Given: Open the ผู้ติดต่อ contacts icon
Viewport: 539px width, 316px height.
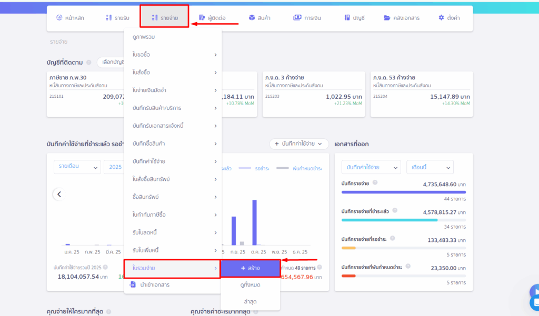Looking at the screenshot, I should [x=202, y=18].
